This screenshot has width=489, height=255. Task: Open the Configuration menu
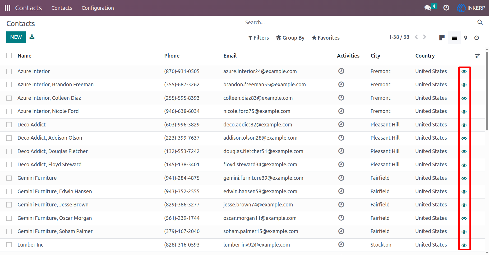tap(98, 8)
